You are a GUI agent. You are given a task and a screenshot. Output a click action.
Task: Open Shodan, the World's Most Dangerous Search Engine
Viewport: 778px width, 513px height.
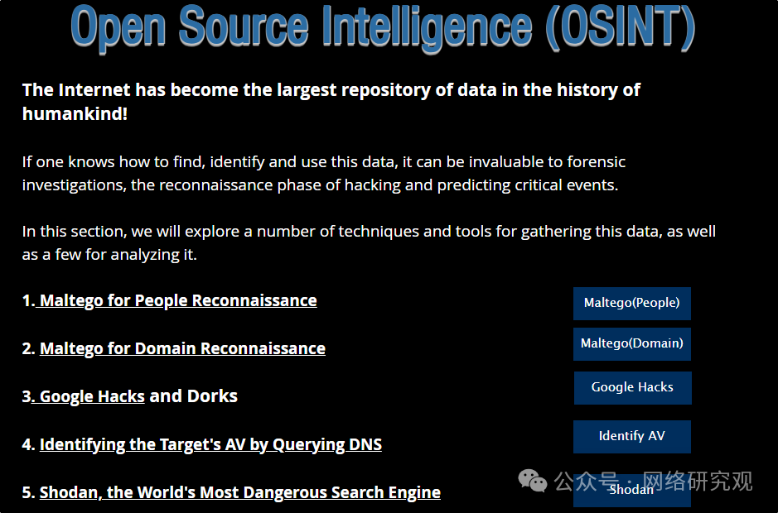click(240, 492)
